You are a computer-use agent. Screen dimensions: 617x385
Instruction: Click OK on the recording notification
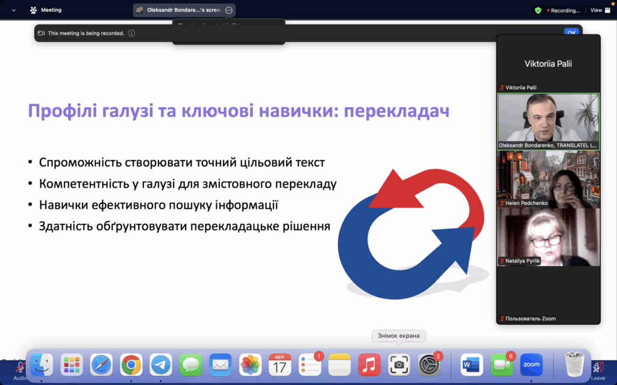[x=571, y=33]
